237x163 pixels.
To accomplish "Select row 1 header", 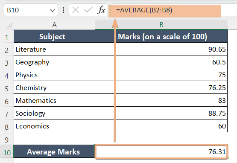I will 7,36.
